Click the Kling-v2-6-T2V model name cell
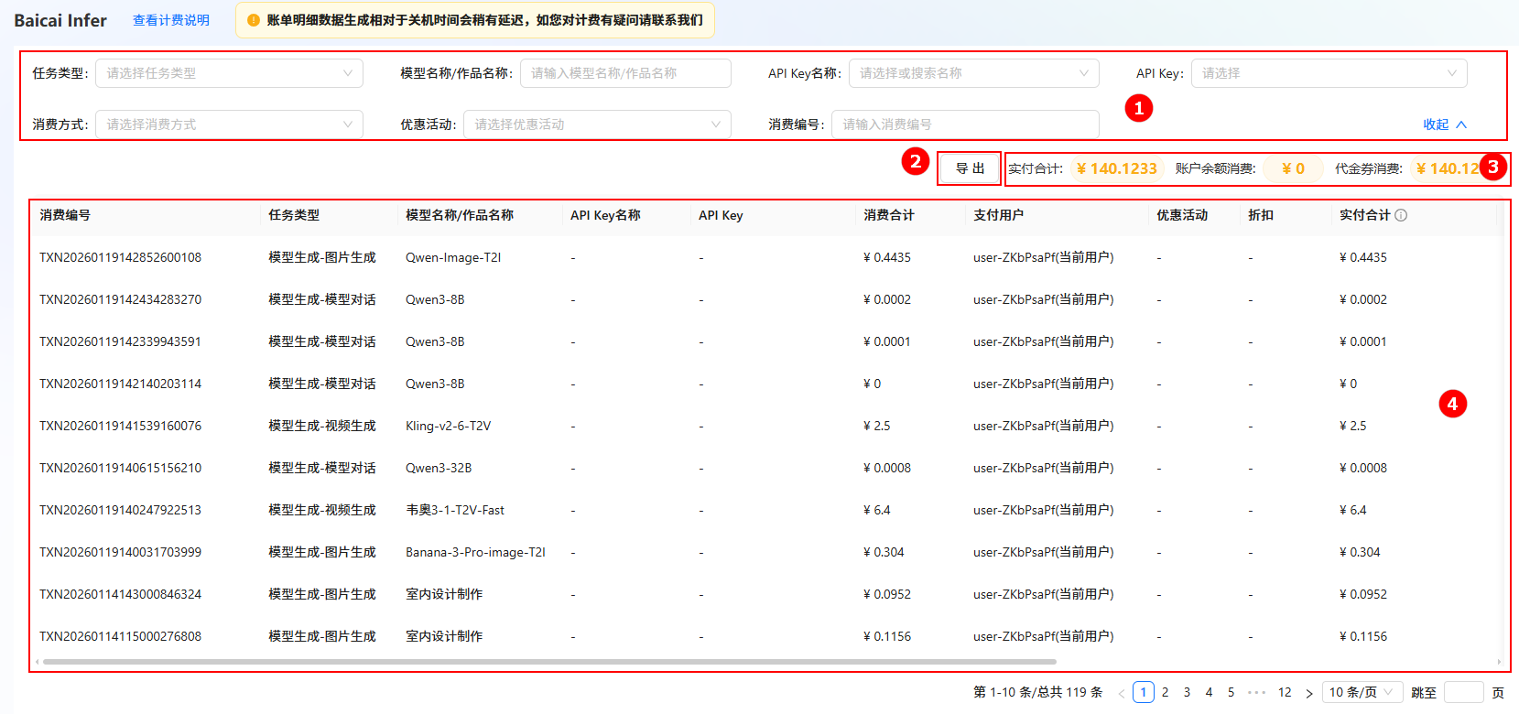 [448, 426]
